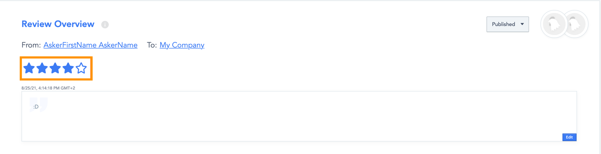This screenshot has width=601, height=154.
Task: Open the Published status dropdown
Action: [x=503, y=24]
